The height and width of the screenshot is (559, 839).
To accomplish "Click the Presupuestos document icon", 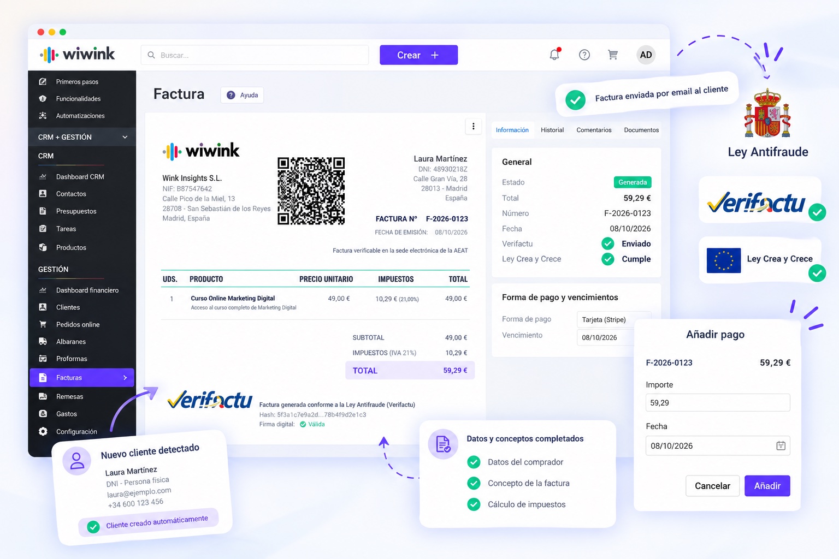I will point(43,211).
